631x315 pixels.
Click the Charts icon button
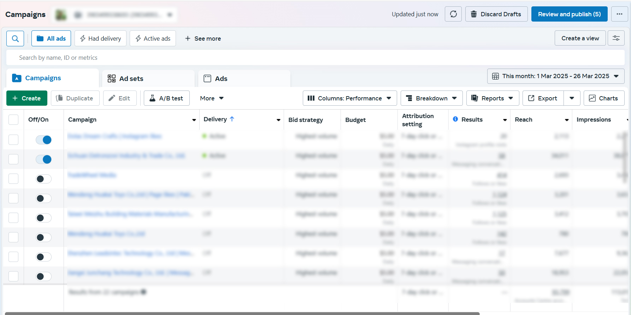604,98
